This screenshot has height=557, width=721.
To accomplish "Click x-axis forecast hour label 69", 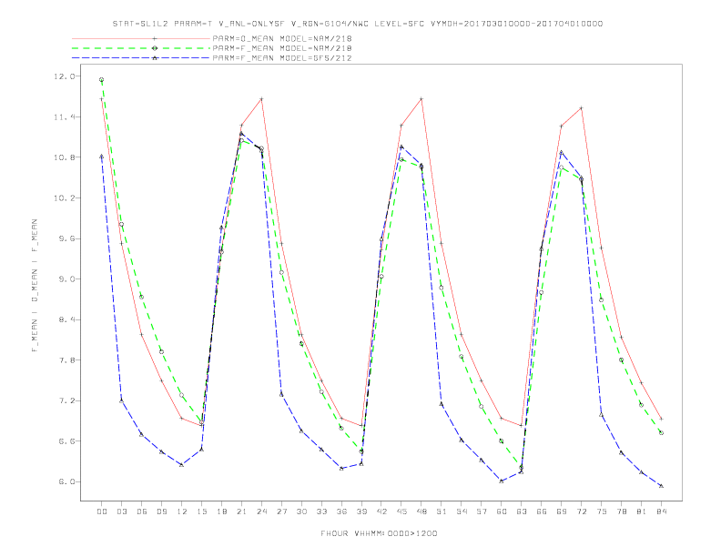I will [562, 511].
